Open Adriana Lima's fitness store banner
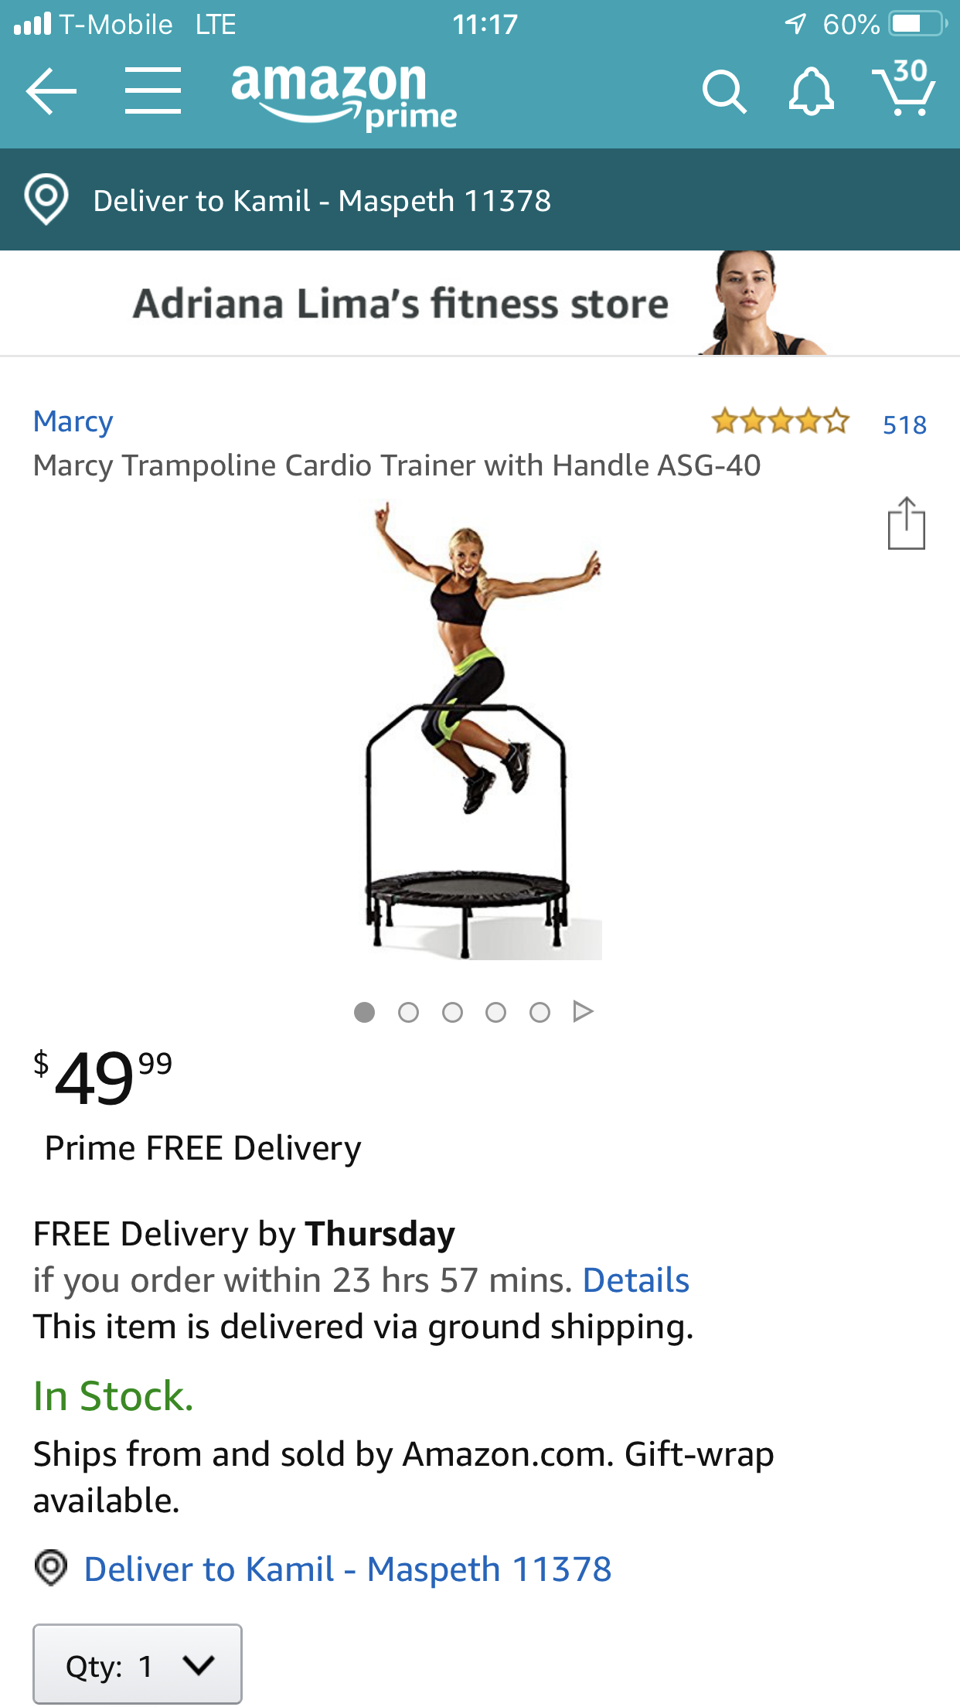 (x=480, y=303)
